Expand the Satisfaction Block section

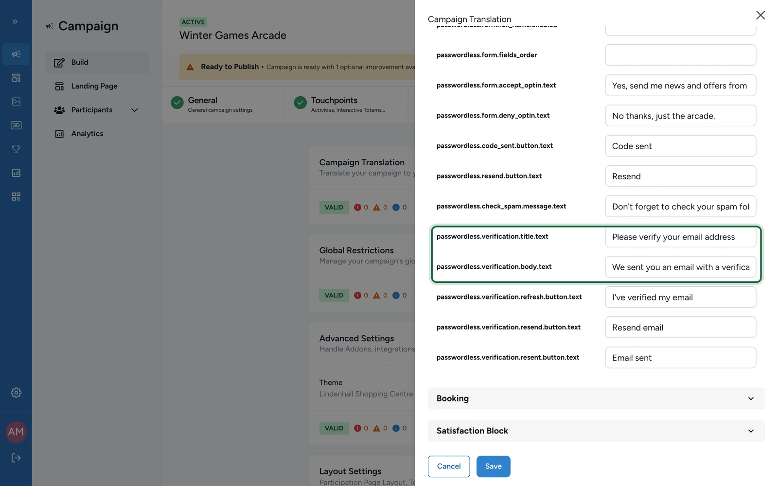(x=596, y=431)
